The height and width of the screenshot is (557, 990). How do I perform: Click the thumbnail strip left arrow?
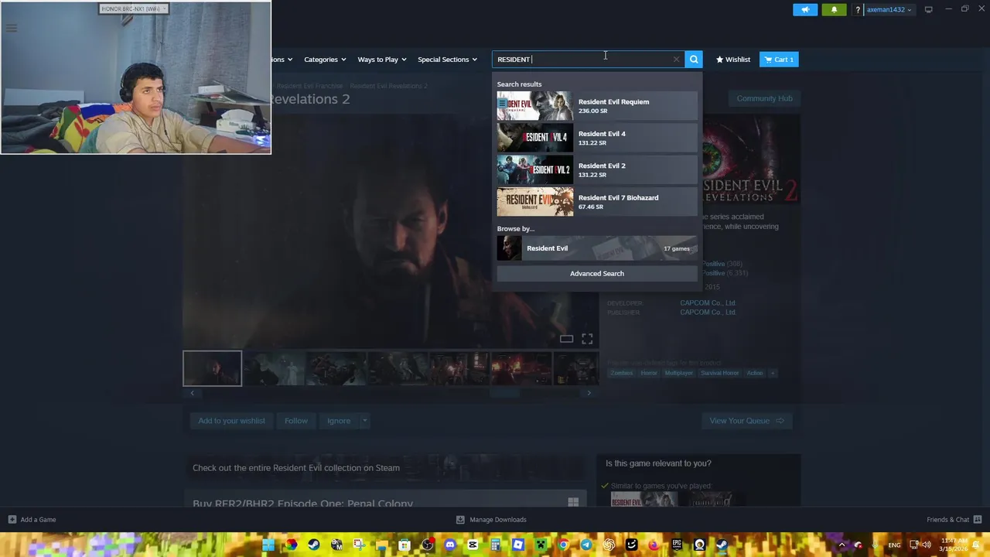(192, 393)
